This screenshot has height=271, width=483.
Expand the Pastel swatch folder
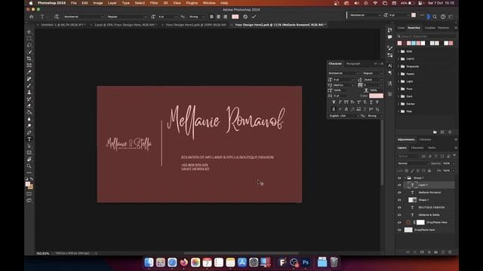tap(398, 74)
